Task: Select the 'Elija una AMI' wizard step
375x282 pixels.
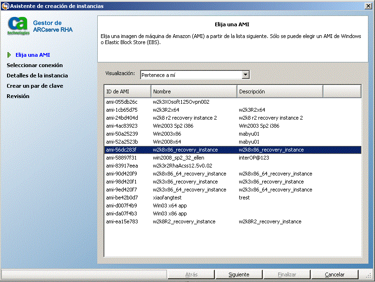Action: click(x=32, y=55)
